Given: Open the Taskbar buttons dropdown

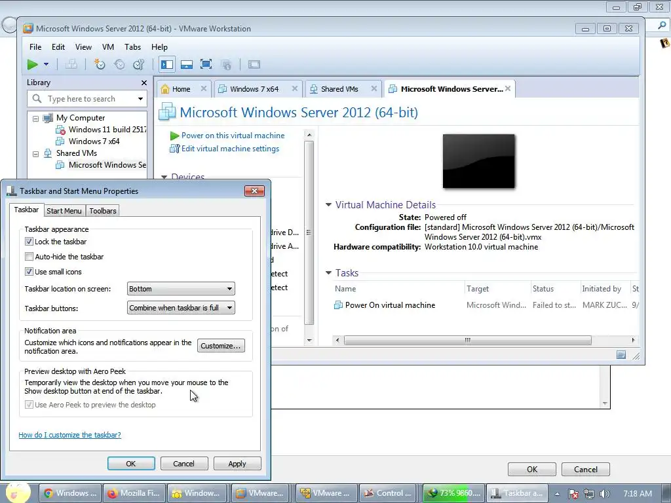Looking at the screenshot, I should pos(181,308).
